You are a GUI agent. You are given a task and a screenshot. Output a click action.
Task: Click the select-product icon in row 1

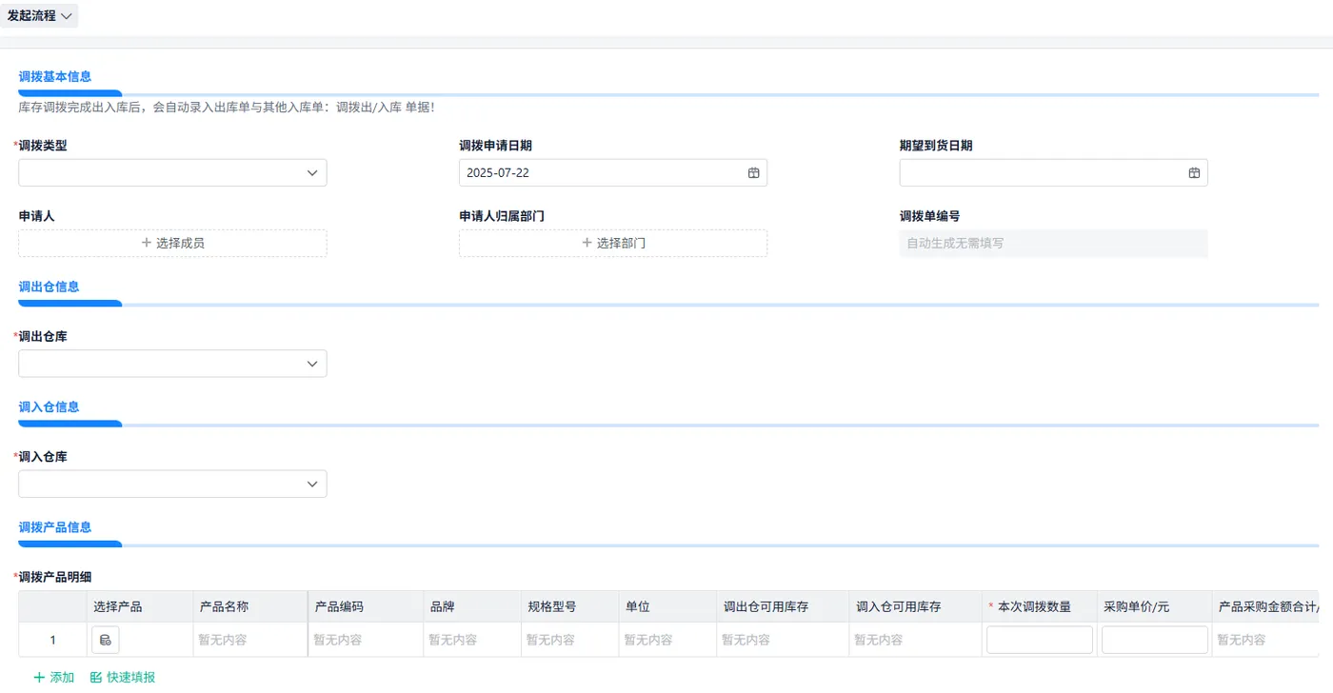(106, 640)
